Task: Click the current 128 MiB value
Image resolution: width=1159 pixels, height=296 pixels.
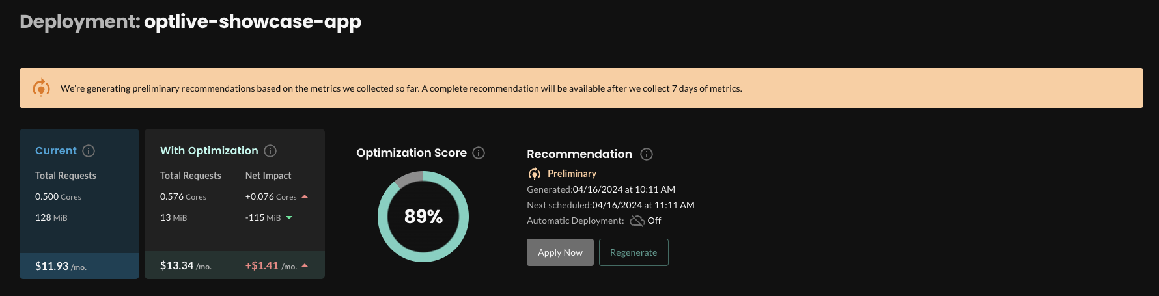Action: pos(51,217)
